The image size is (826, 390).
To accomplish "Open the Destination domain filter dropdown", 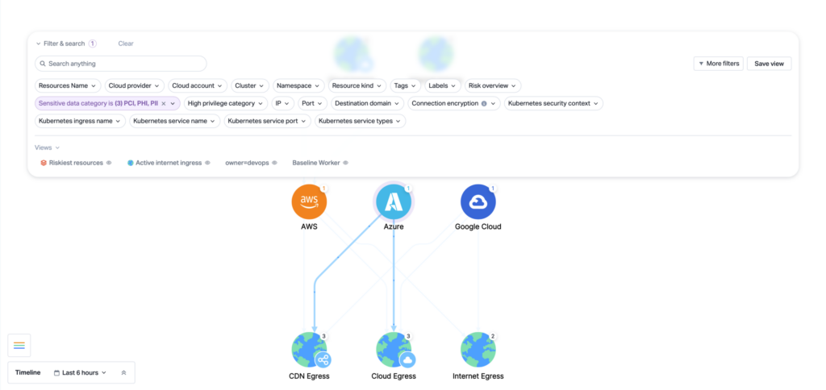I will (x=368, y=104).
